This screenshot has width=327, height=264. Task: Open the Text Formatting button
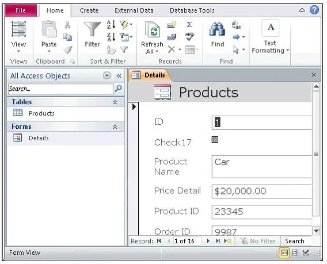click(x=270, y=36)
